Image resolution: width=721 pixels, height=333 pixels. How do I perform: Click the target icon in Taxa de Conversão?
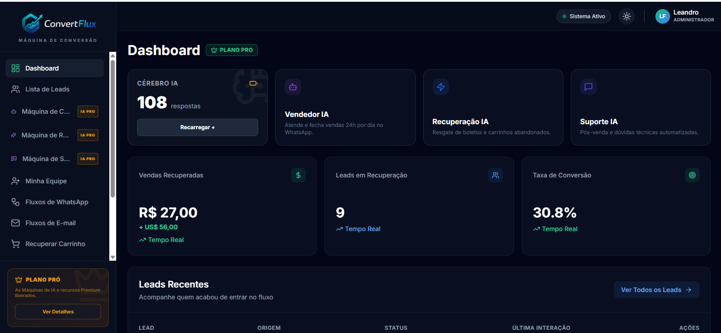tap(692, 175)
